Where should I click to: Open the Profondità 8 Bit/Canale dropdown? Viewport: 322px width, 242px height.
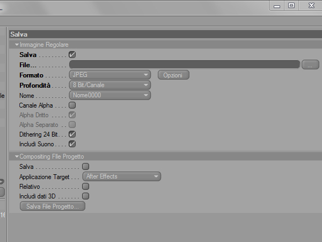tap(110, 85)
